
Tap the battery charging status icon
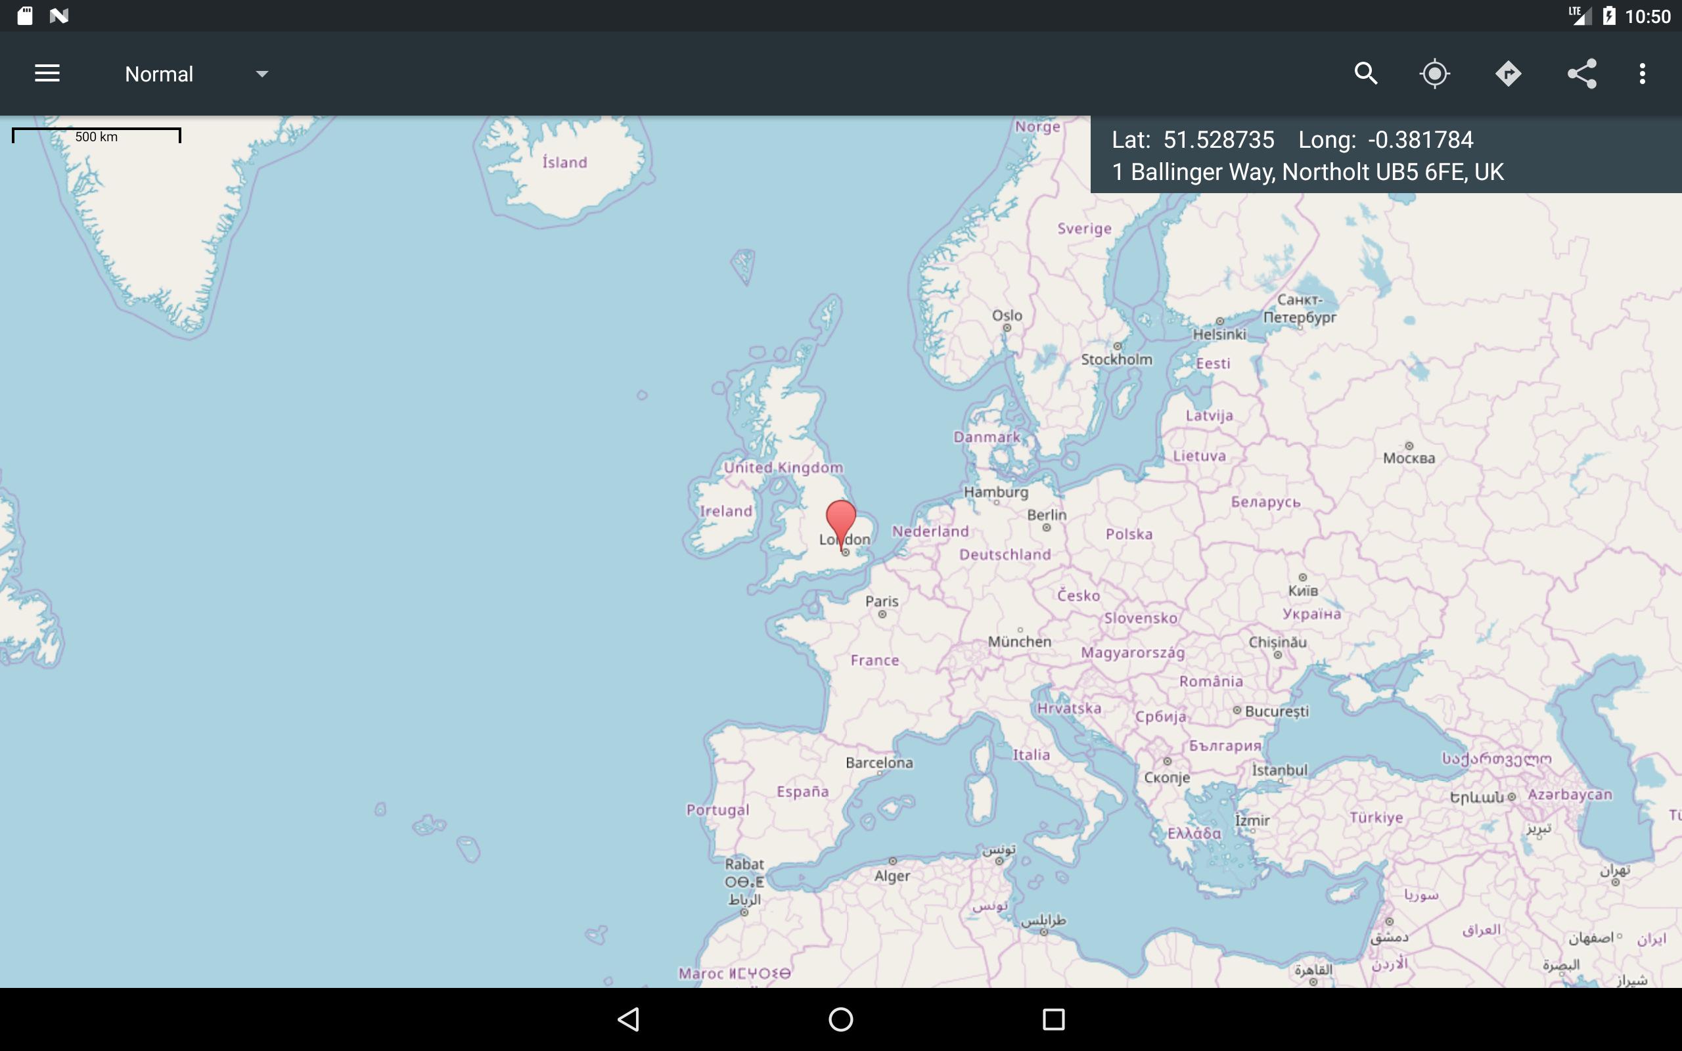pyautogui.click(x=1609, y=15)
